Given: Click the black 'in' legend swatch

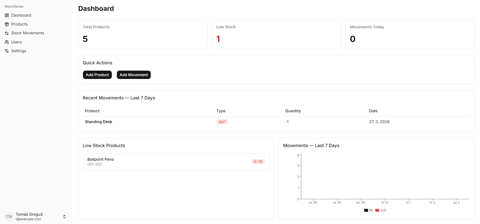Looking at the screenshot, I should 366,210.
